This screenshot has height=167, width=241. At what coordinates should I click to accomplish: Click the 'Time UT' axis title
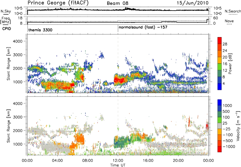pos(118,165)
